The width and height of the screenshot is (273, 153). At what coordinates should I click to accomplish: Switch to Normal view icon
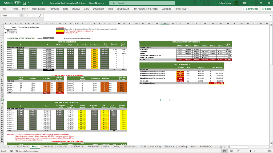pyautogui.click(x=224, y=151)
